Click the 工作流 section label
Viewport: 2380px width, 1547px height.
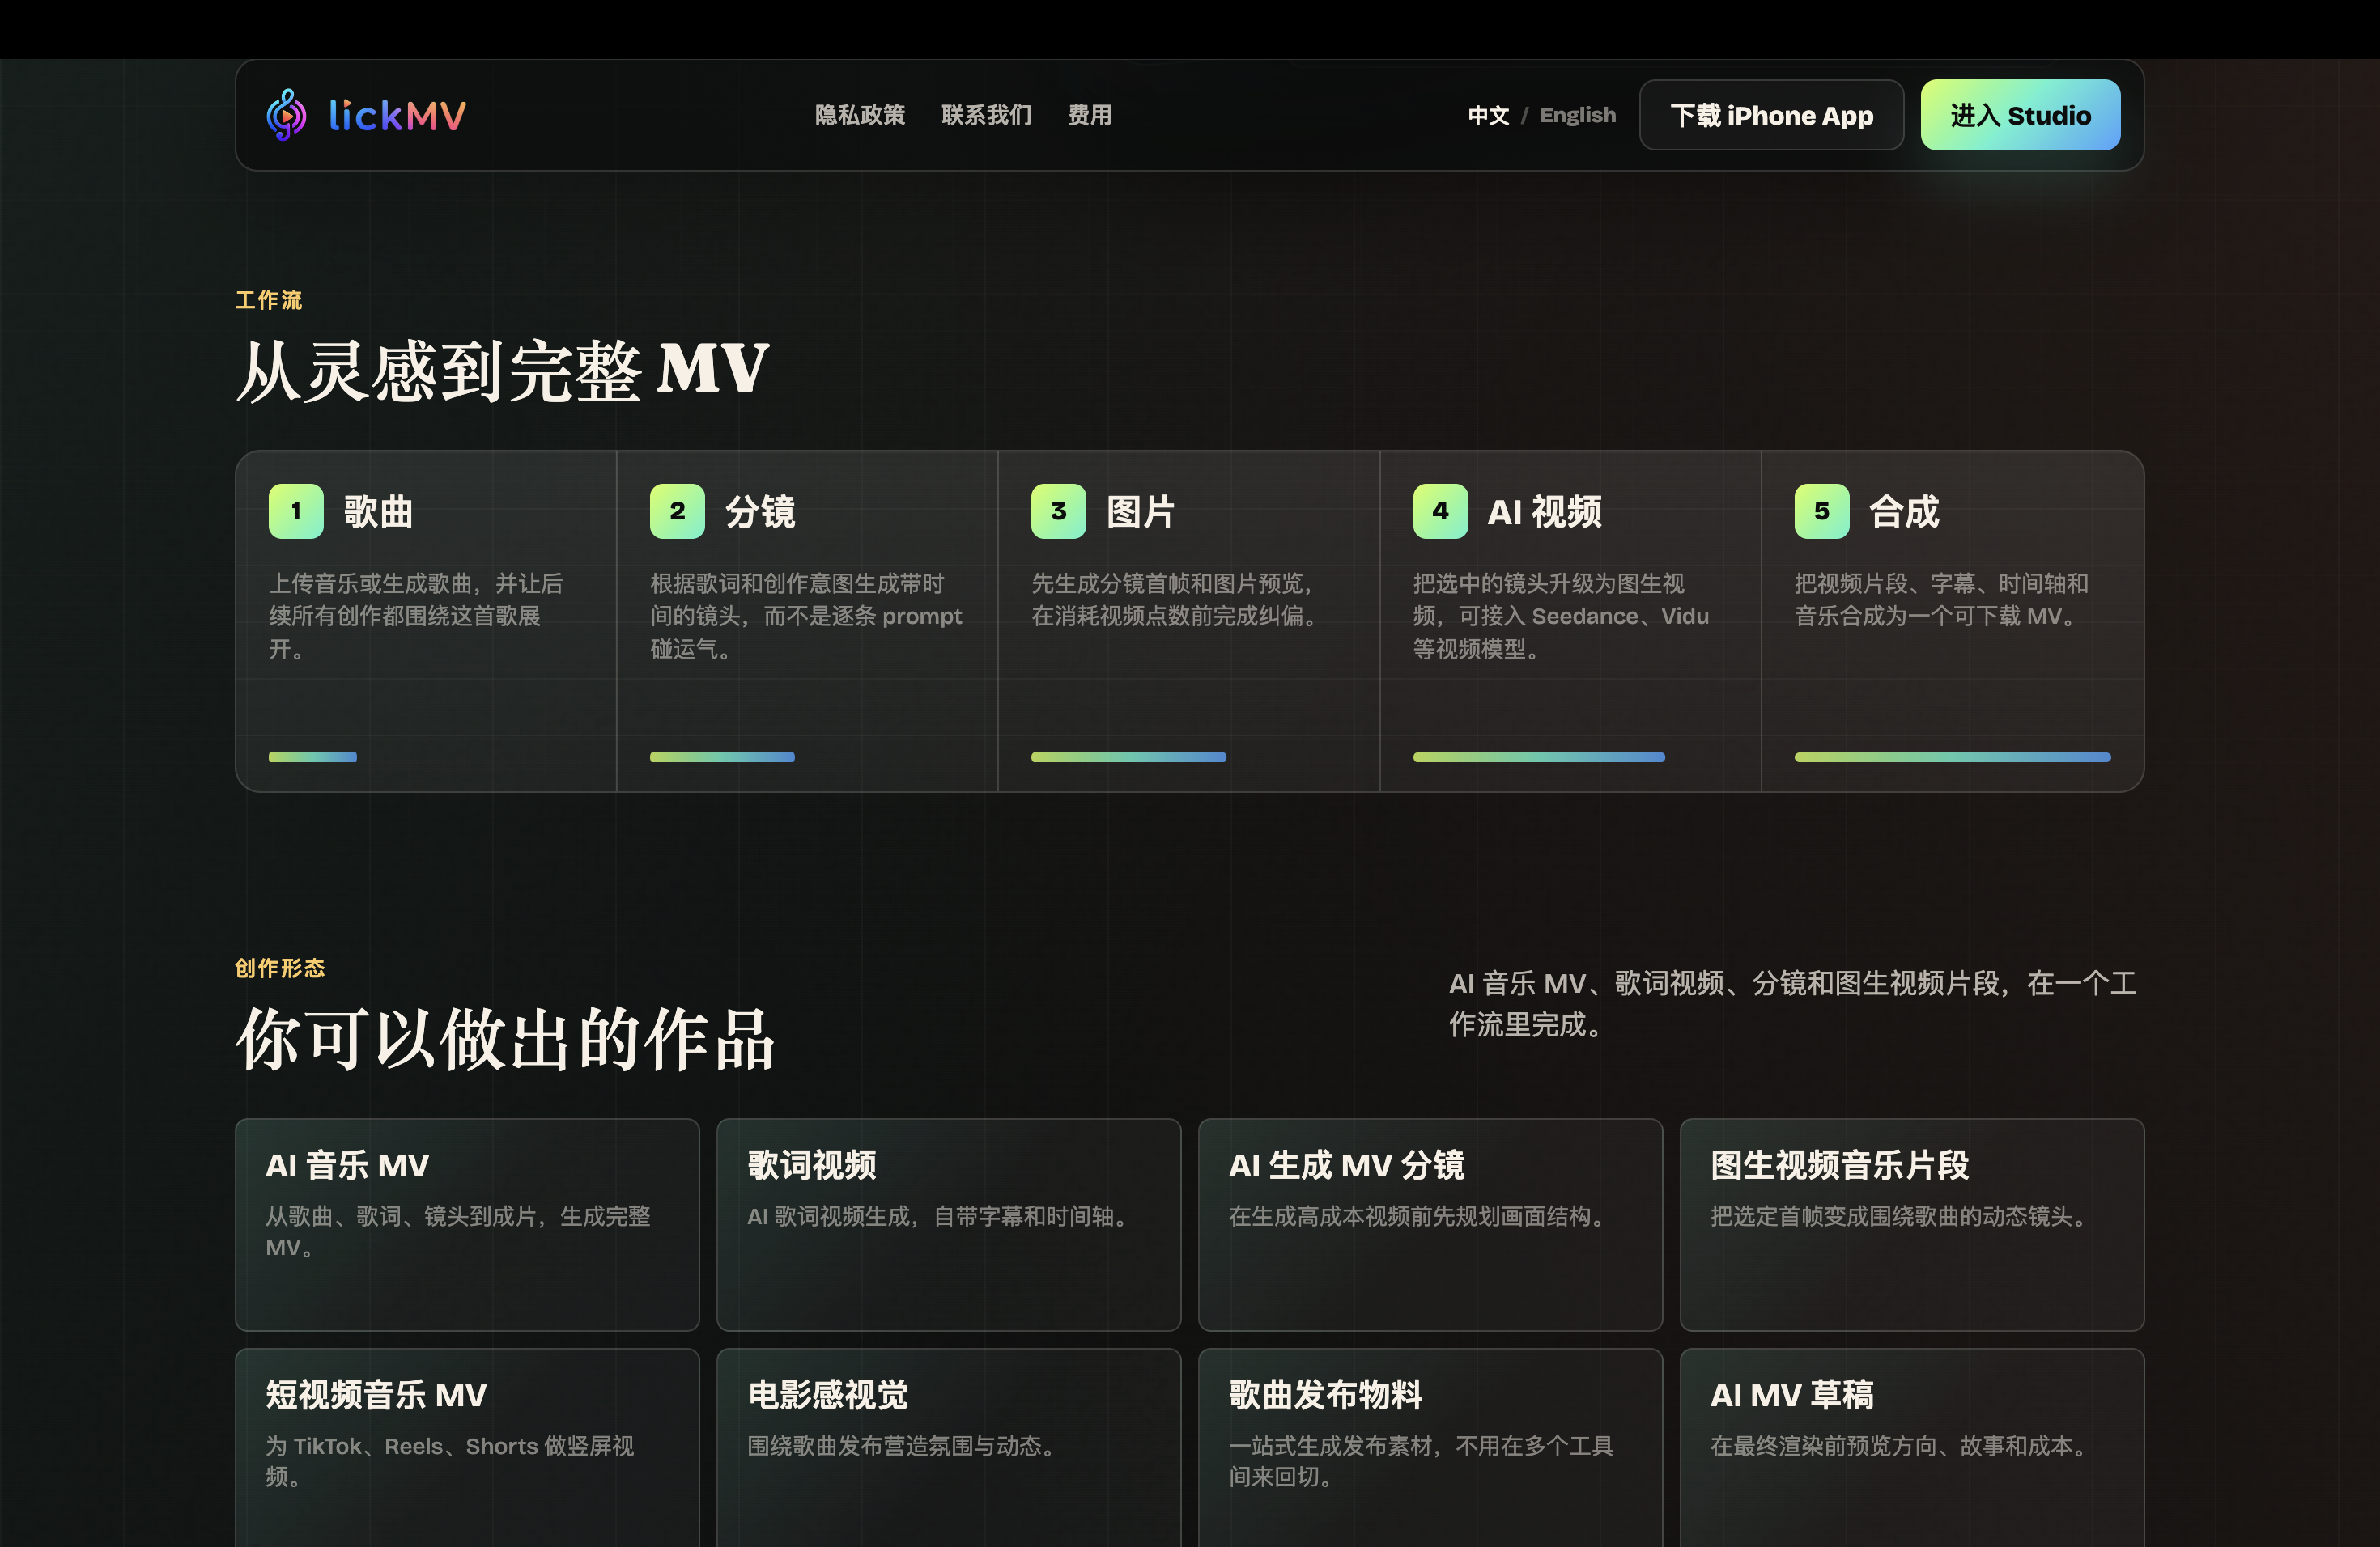tap(268, 300)
